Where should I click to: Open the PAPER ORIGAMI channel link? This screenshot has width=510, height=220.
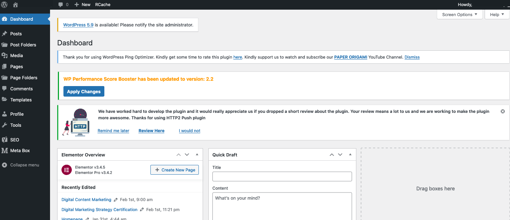pos(351,57)
